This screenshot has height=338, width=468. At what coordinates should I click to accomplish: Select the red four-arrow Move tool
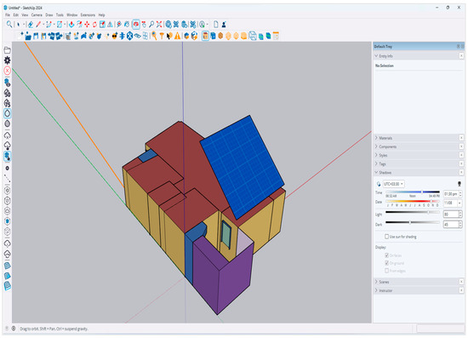click(87, 25)
